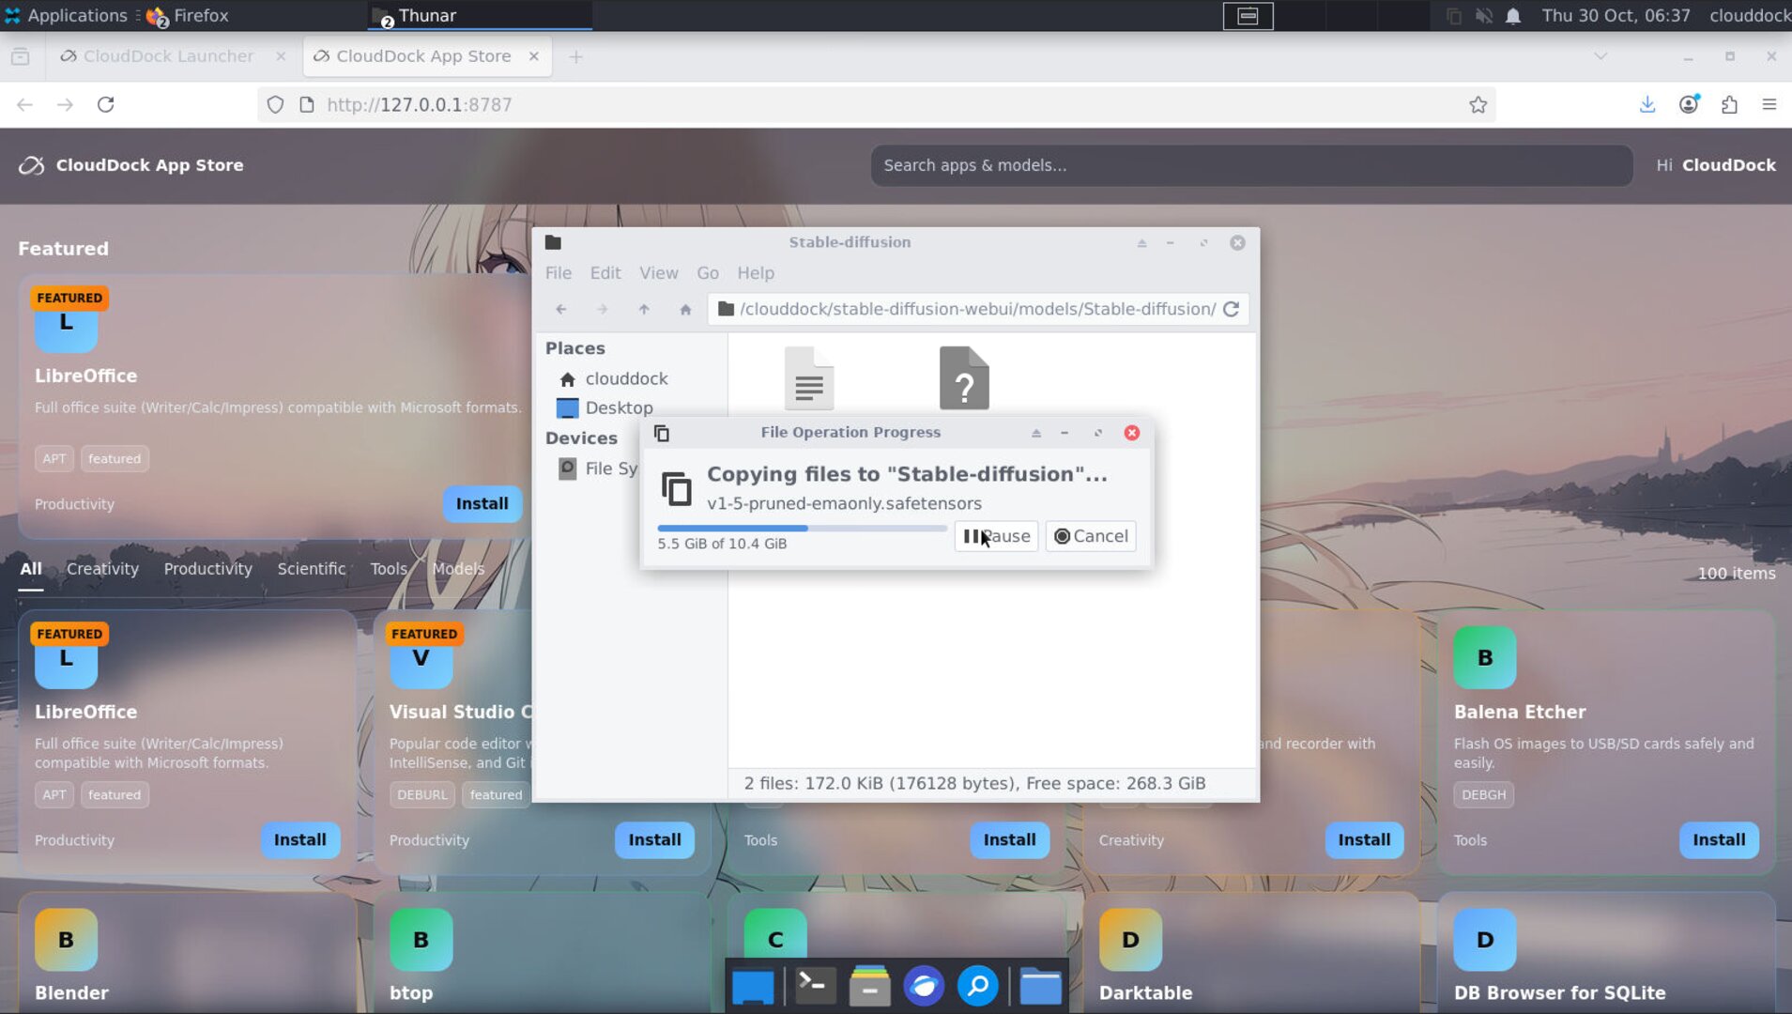Switch to the Models category tab
Image resolution: width=1792 pixels, height=1014 pixels.
click(458, 569)
